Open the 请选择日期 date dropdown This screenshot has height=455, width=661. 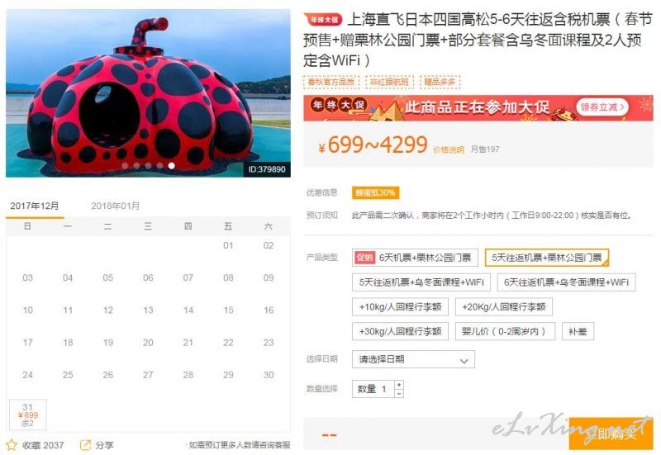(x=414, y=359)
